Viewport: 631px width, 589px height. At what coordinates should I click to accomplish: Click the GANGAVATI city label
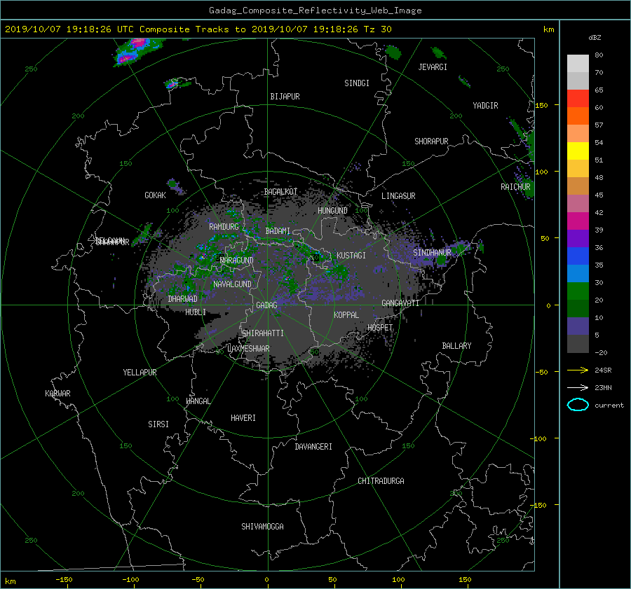click(400, 303)
